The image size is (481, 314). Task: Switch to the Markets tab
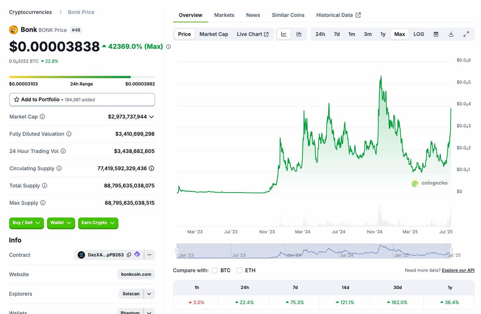click(x=224, y=15)
